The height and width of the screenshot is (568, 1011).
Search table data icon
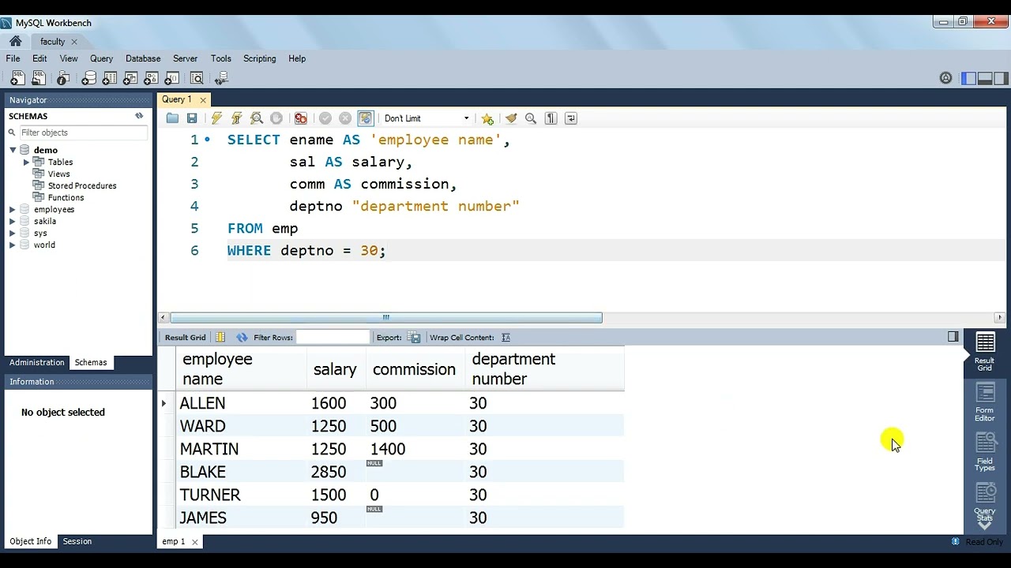(x=197, y=78)
